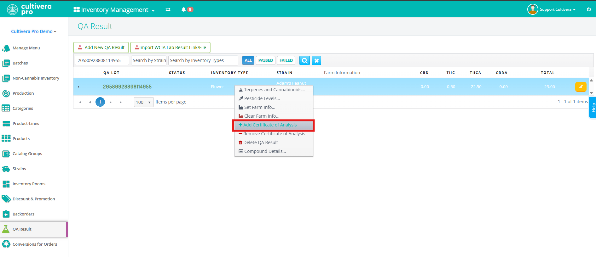Focus the Search by Strain field

149,60
